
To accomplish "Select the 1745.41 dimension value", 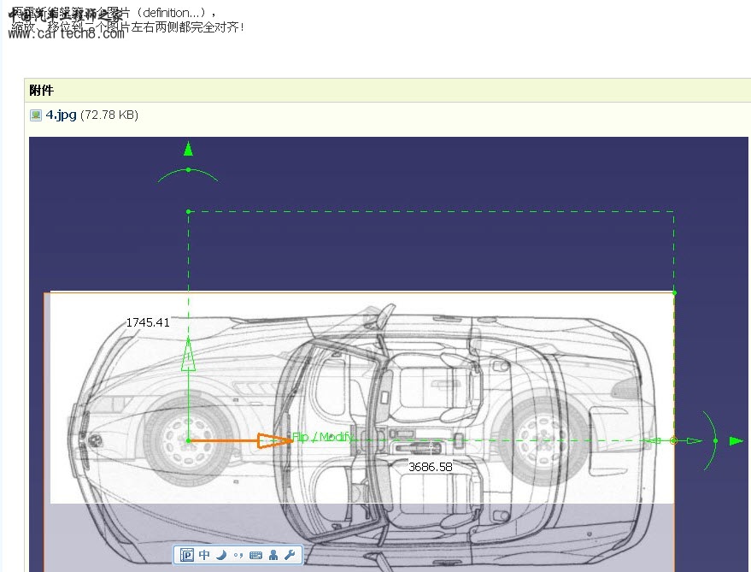I will (148, 322).
